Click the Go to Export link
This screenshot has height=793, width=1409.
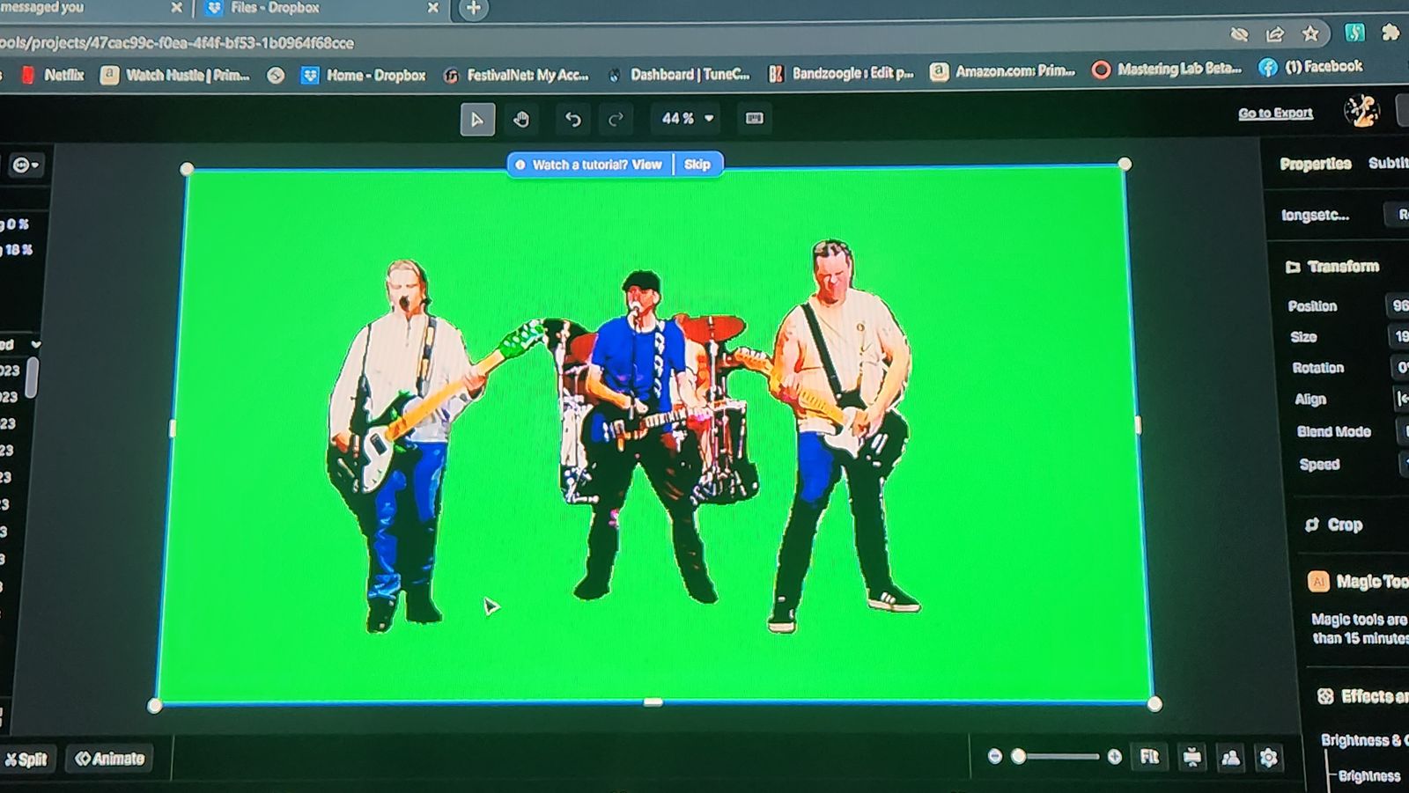click(x=1275, y=114)
